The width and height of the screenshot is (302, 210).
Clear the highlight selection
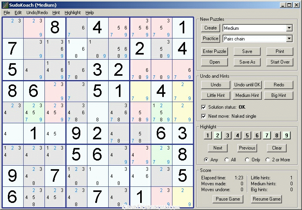[277, 148]
